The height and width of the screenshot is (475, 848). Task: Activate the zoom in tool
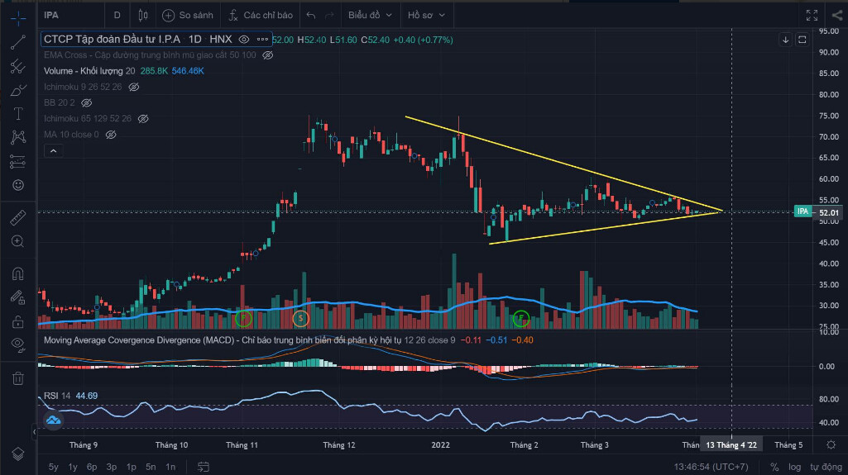17,241
